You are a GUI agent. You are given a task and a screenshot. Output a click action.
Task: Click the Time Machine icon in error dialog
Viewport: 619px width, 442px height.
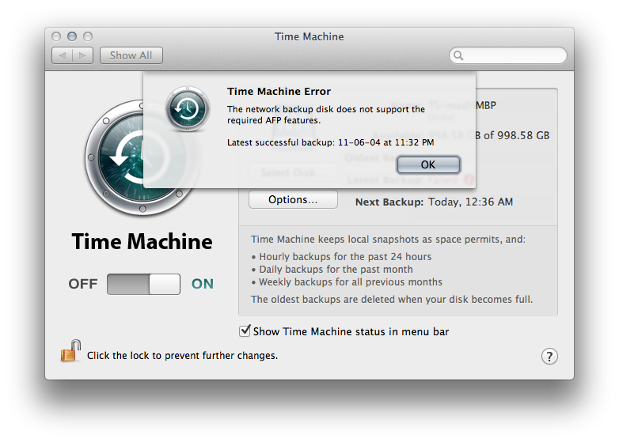tap(188, 109)
